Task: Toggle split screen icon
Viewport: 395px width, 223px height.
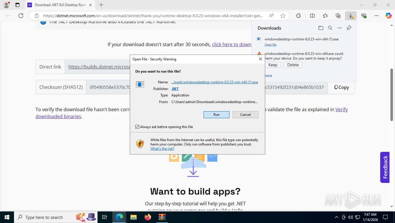Action: pyautogui.click(x=312, y=16)
